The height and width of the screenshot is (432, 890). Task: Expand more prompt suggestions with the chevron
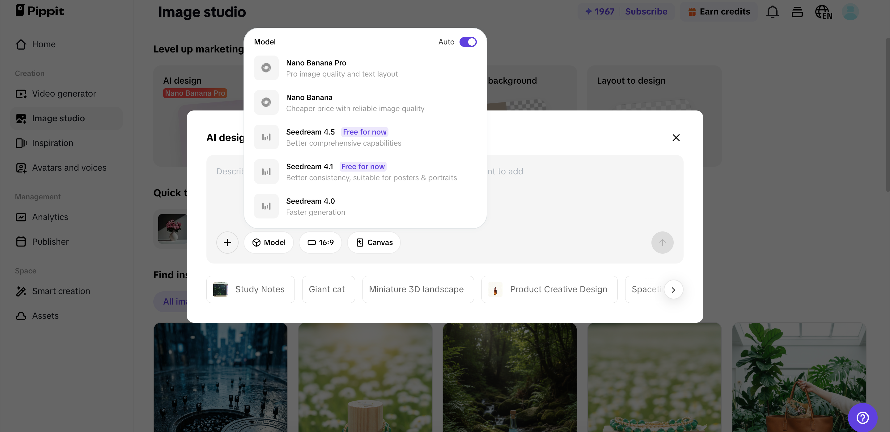point(673,289)
